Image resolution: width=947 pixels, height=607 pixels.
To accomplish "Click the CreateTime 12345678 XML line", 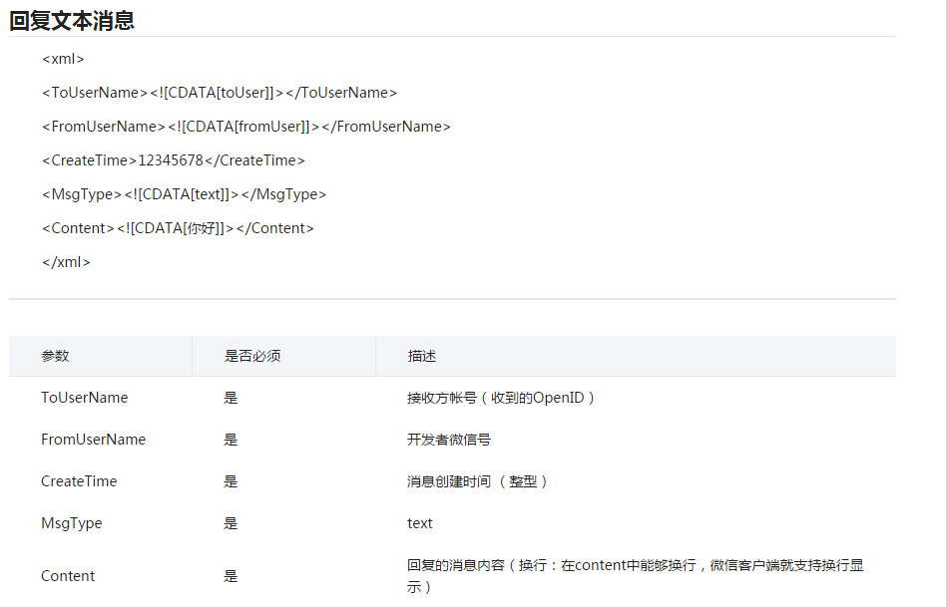I will click(174, 160).
